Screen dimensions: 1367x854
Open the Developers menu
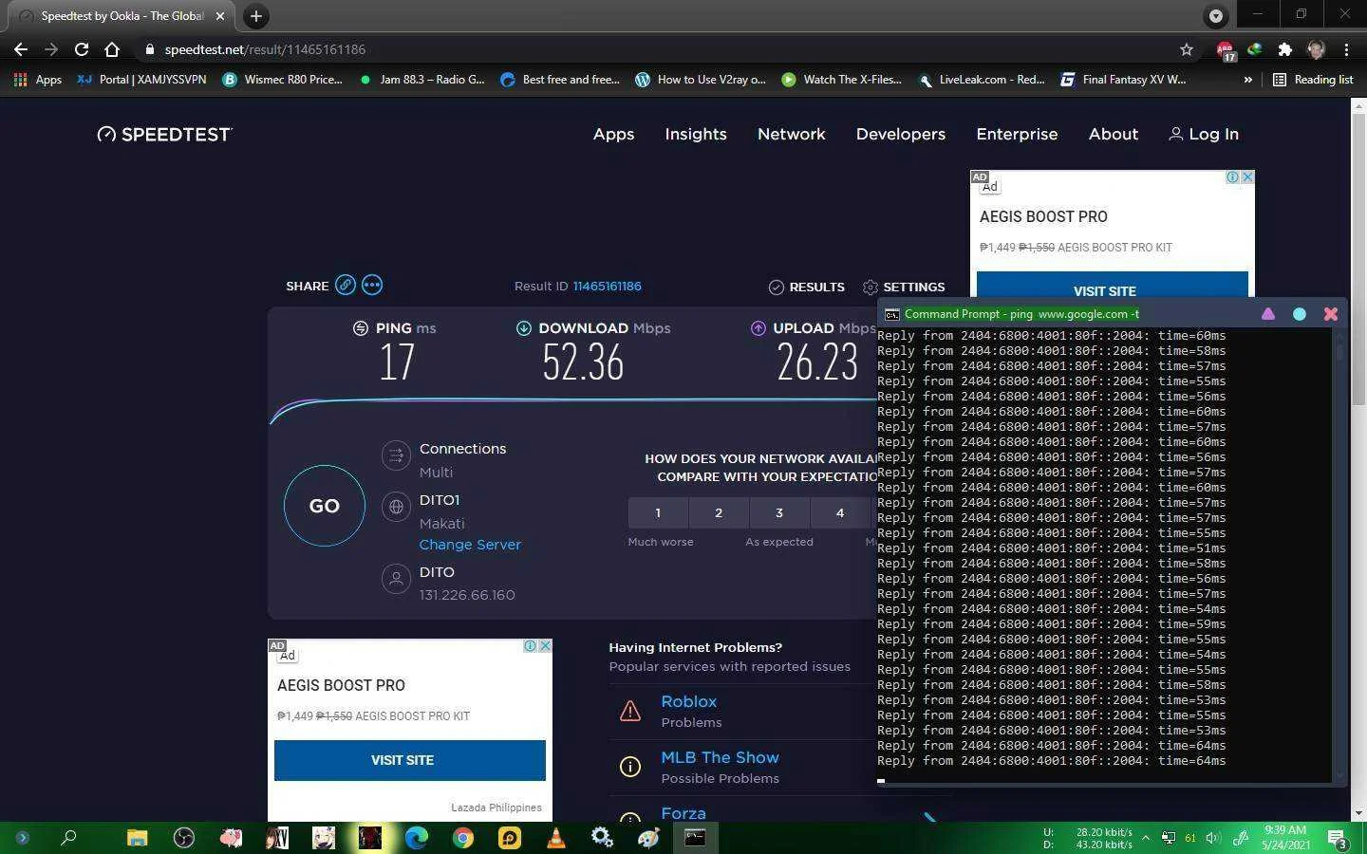pyautogui.click(x=901, y=134)
